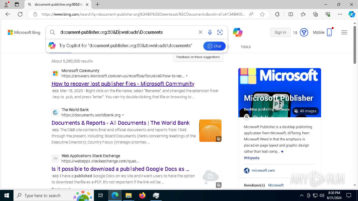This screenshot has width=358, height=201.
Task: Open notification center
Action: pyautogui.click(x=349, y=195)
